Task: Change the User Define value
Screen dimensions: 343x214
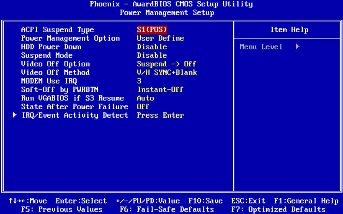Action: point(160,38)
